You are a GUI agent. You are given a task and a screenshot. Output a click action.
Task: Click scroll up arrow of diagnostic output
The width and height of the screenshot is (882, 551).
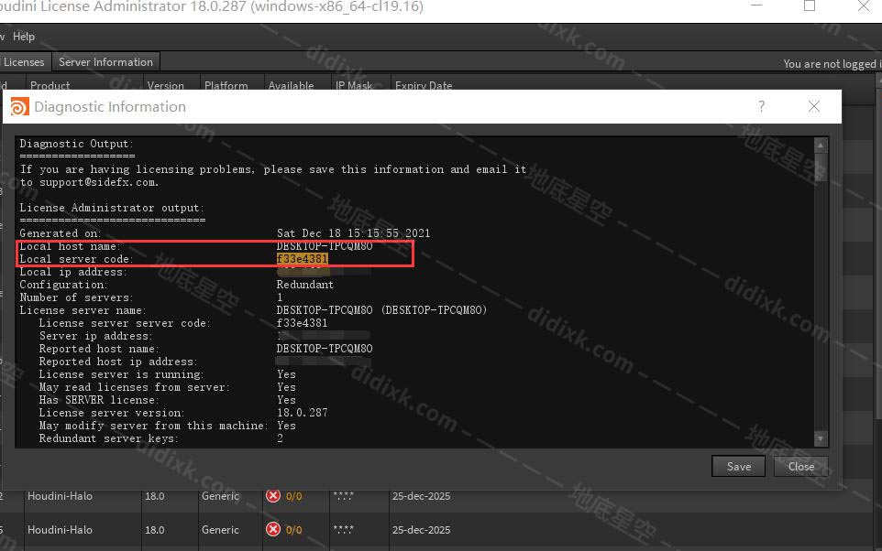(821, 145)
